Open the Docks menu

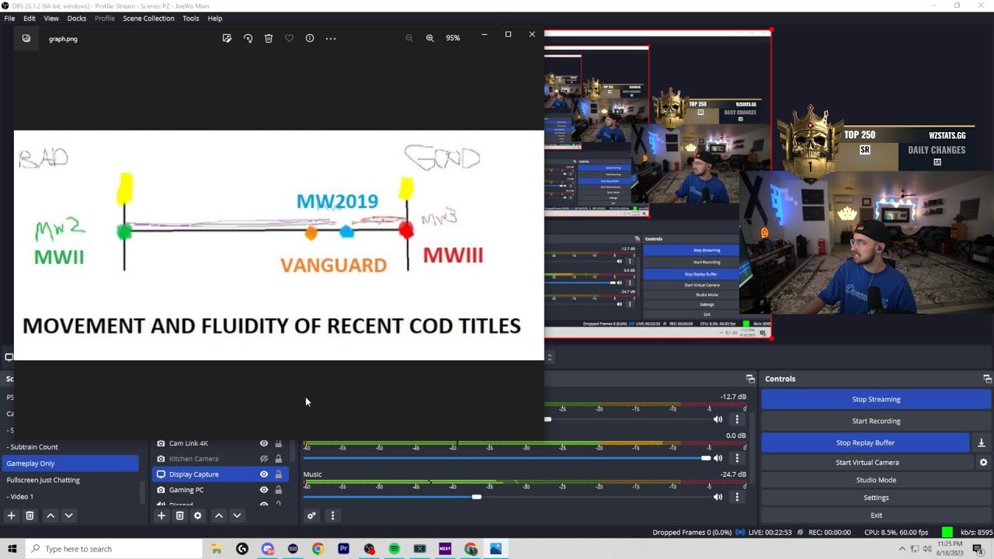pos(77,18)
